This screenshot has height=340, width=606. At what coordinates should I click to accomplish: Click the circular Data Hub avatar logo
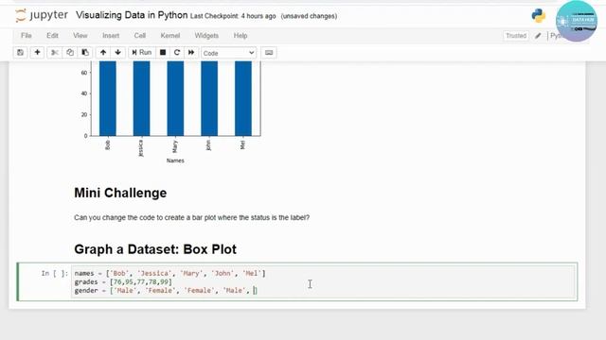(577, 21)
